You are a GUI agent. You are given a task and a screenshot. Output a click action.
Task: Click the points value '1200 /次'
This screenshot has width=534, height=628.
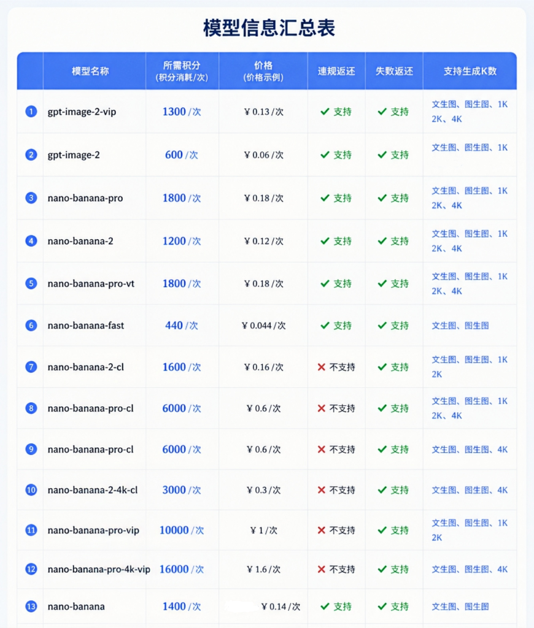click(x=182, y=241)
